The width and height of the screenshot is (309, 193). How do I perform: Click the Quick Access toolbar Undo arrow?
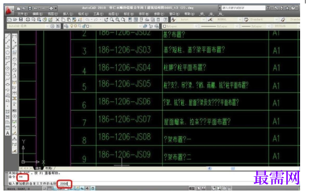click(36, 8)
